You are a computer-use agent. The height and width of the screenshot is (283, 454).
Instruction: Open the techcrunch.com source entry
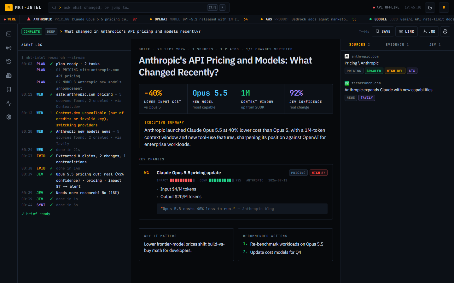coord(397,91)
